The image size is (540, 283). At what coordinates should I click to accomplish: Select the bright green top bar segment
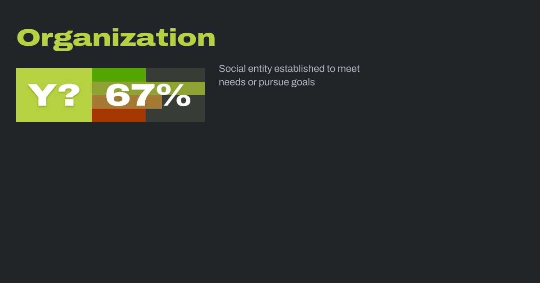119,75
